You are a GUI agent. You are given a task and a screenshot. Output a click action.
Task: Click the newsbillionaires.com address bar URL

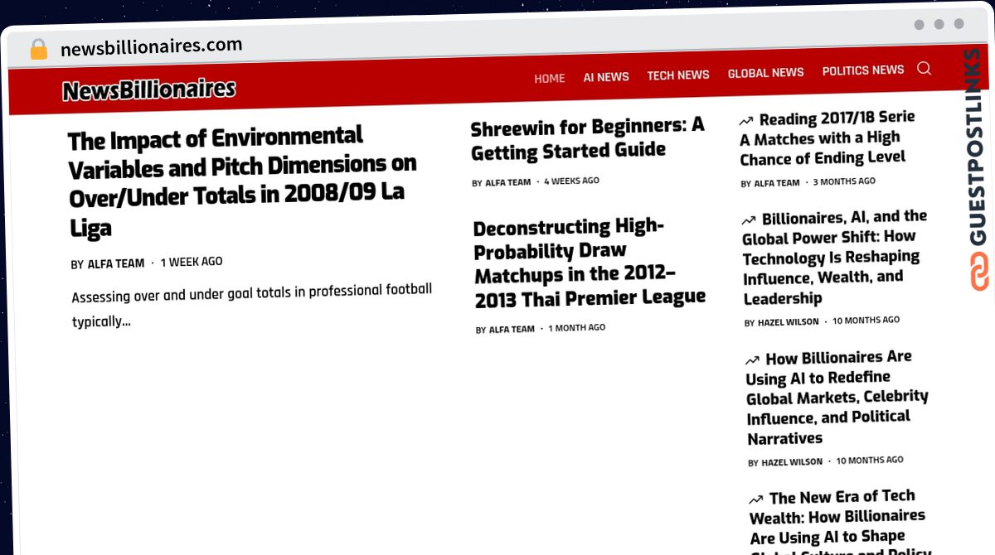[152, 46]
